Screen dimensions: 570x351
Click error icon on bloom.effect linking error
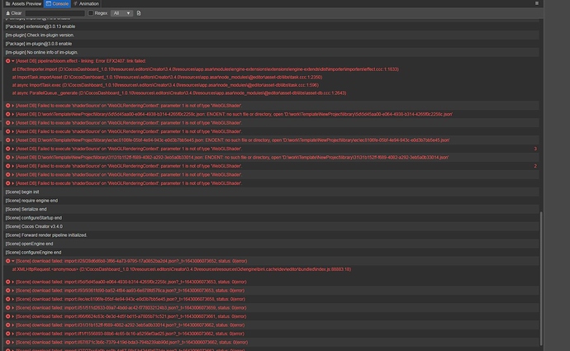[7, 60]
